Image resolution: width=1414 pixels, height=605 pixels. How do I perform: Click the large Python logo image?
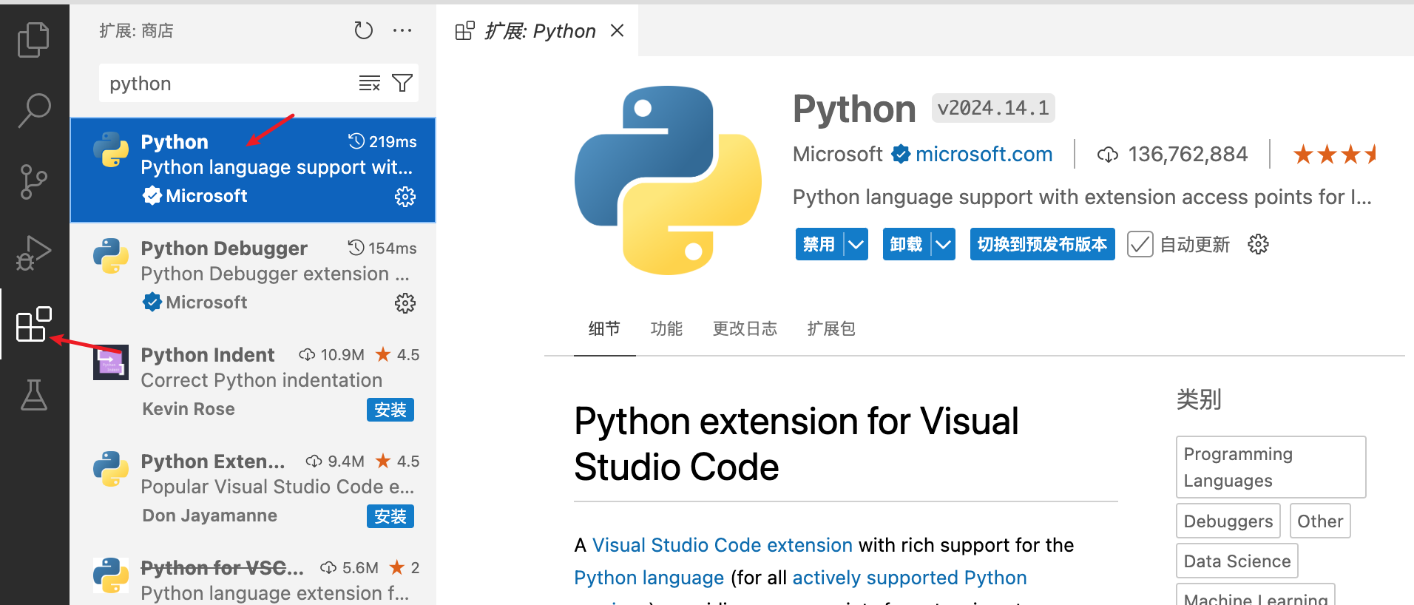coord(668,180)
